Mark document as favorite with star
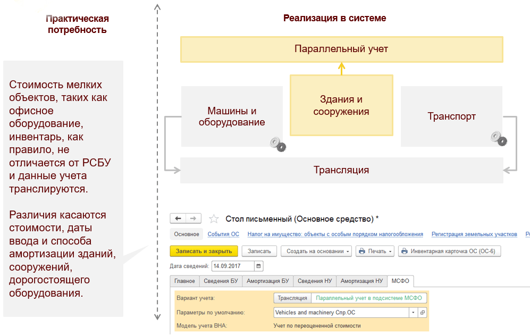 coord(214,219)
